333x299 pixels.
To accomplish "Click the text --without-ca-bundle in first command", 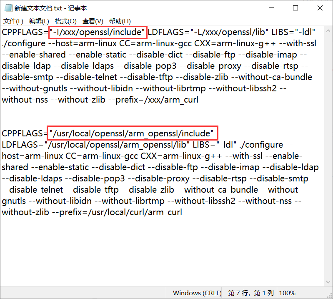I will pos(272,77).
